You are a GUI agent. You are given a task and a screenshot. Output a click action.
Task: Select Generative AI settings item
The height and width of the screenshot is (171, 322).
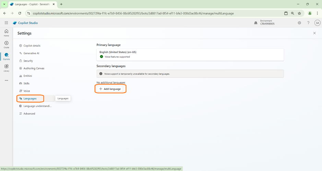coord(31,53)
